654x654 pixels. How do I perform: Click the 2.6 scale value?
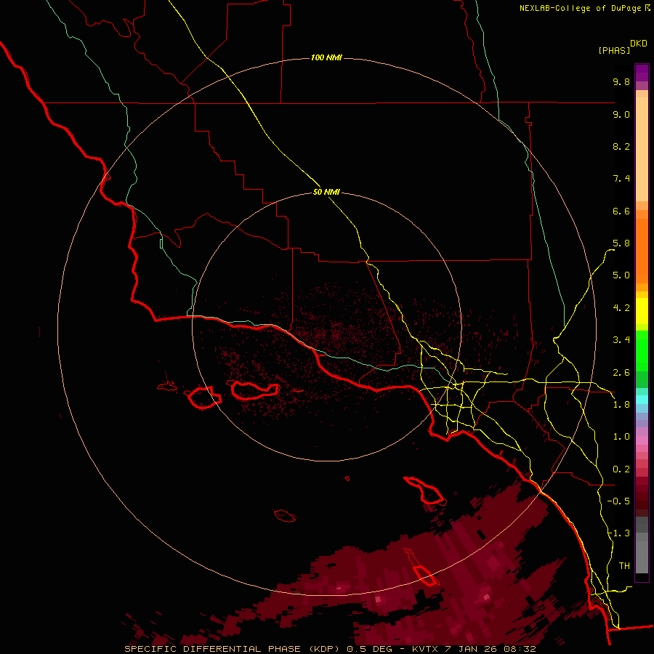pos(621,373)
